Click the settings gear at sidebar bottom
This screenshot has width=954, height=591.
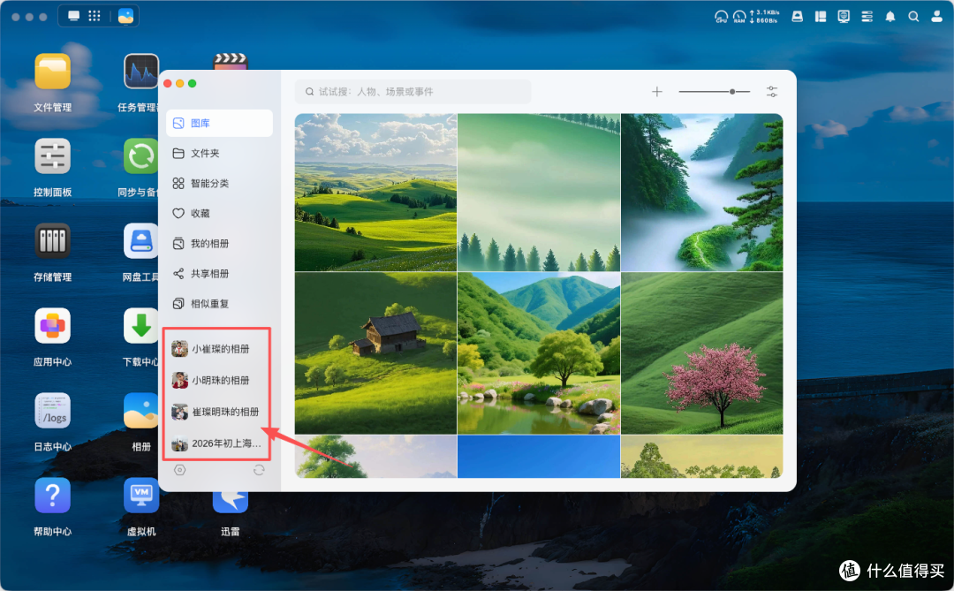click(x=179, y=470)
